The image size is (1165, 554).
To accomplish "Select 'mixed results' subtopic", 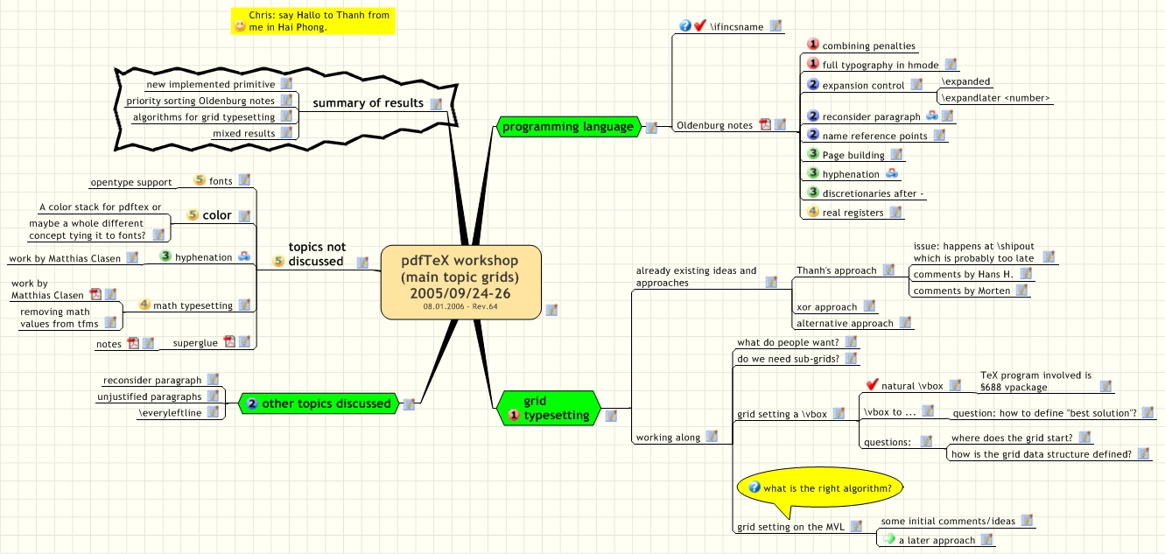I will point(244,134).
